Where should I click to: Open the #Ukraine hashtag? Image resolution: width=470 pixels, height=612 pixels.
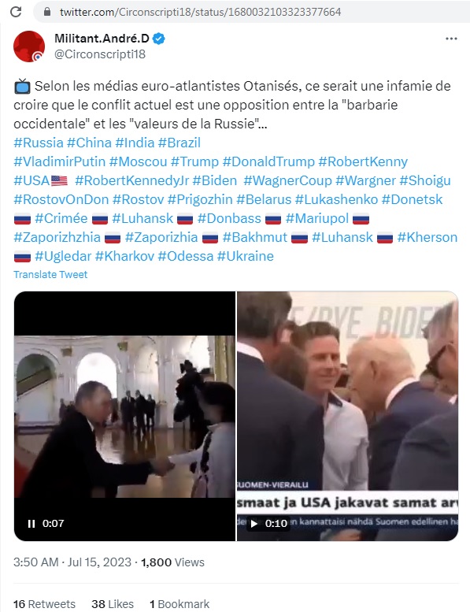click(x=246, y=256)
